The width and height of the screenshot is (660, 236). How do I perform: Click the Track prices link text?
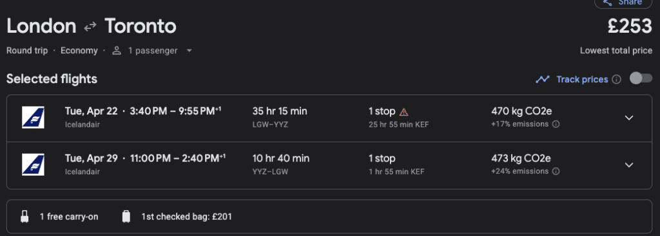[582, 79]
